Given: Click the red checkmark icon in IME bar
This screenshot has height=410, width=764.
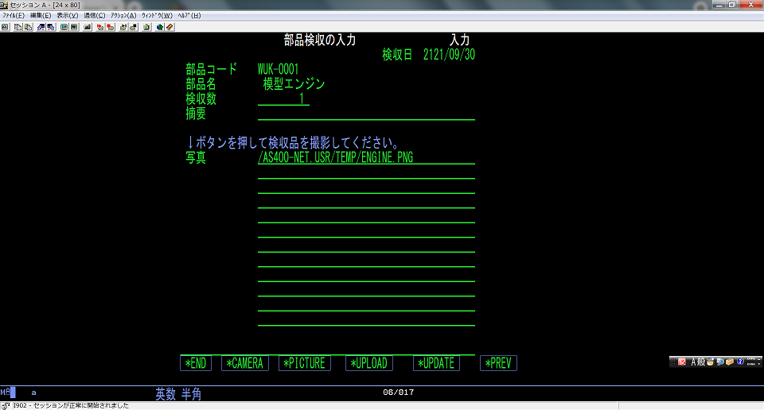Looking at the screenshot, I should point(681,362).
